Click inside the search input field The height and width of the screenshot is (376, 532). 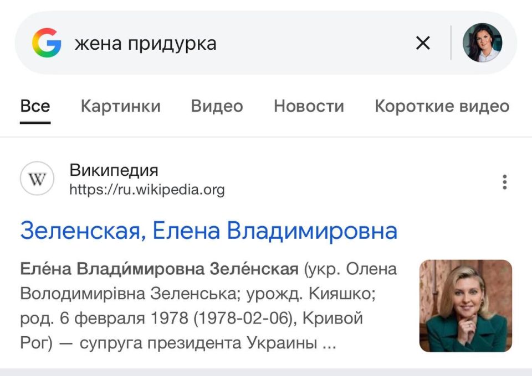point(222,43)
